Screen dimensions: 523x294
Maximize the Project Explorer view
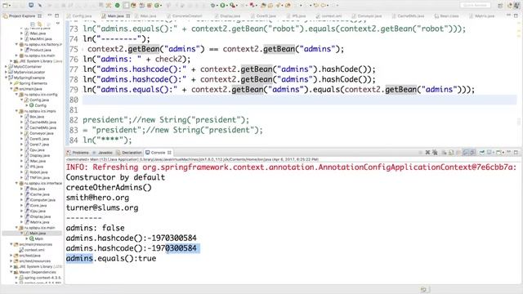tap(56, 16)
